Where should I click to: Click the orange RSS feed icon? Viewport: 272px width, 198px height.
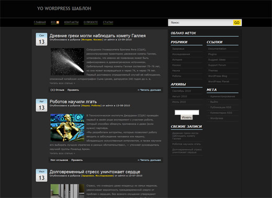(x=58, y=22)
